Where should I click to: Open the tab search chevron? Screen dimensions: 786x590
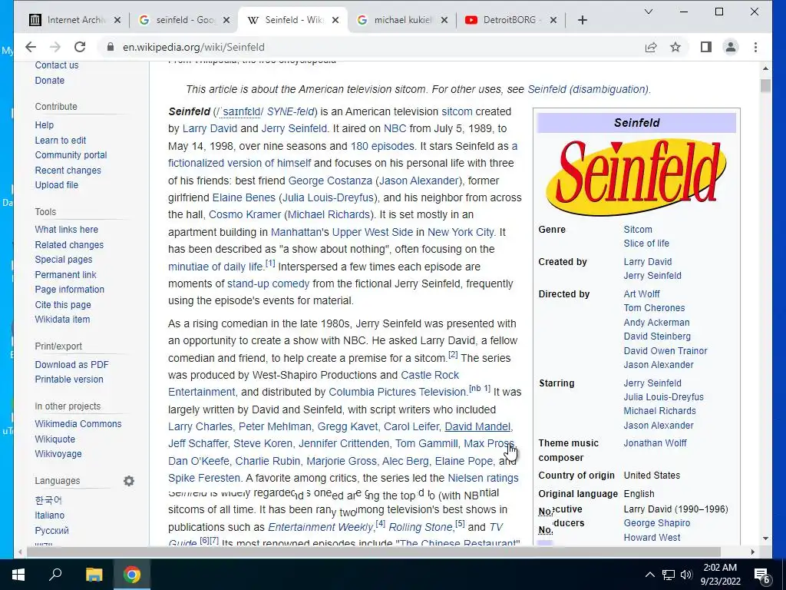648,12
